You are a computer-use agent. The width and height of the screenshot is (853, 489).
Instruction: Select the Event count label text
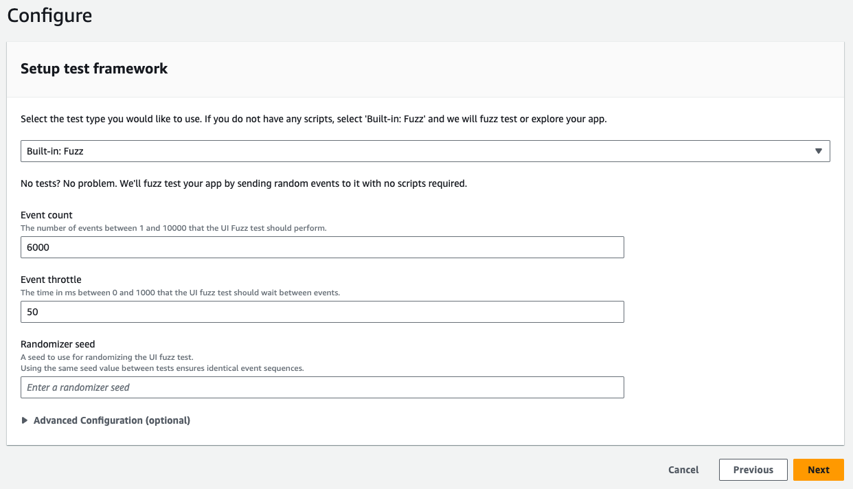[45, 215]
